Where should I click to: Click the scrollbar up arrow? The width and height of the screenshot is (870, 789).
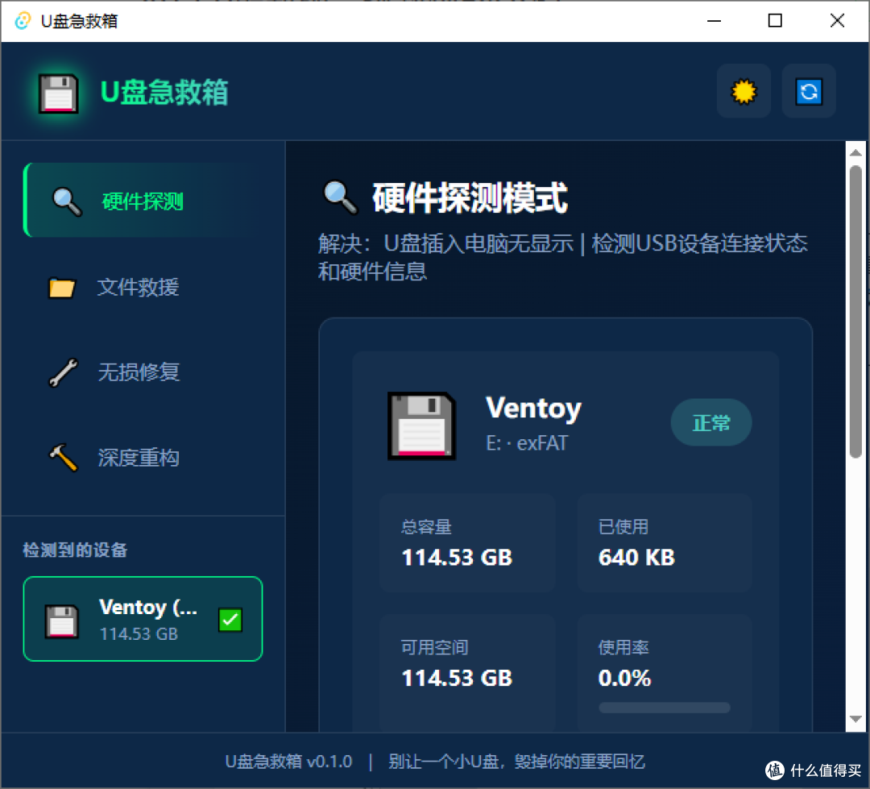click(x=855, y=152)
